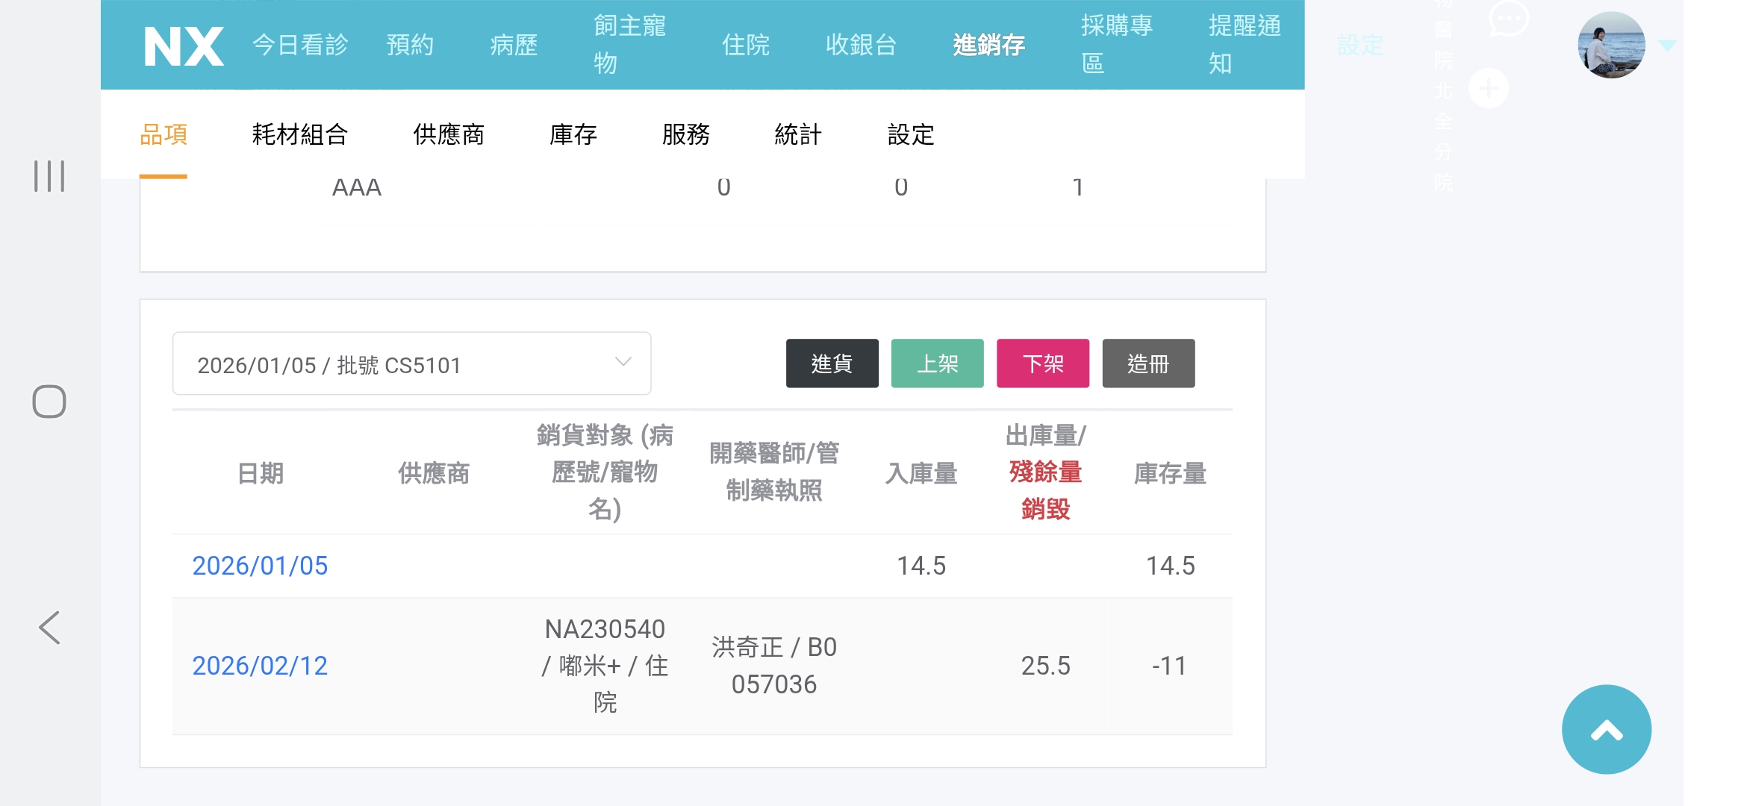
Task: Expand the account menu arrow beside avatar
Action: tap(1667, 46)
